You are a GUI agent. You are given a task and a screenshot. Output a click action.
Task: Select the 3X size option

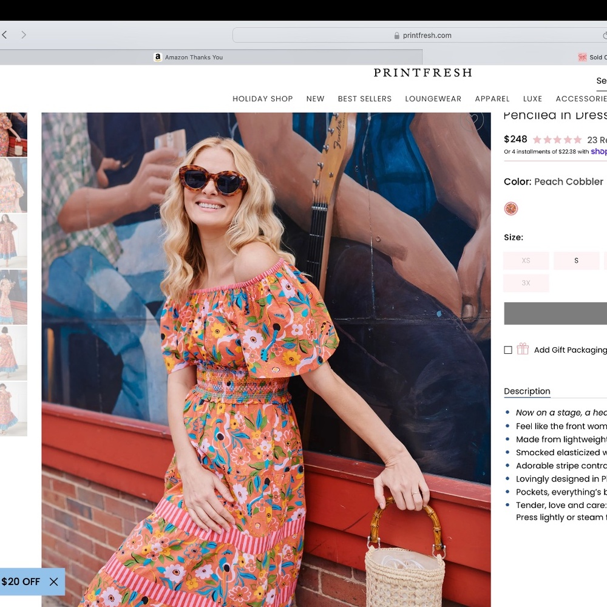coord(526,283)
